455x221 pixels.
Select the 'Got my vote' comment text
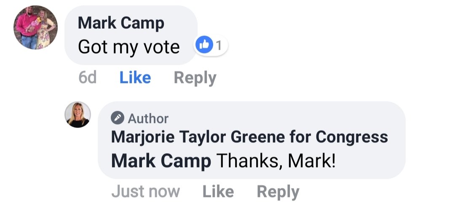click(x=129, y=47)
